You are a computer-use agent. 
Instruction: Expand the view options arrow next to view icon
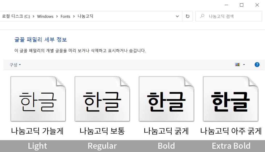[244, 65]
